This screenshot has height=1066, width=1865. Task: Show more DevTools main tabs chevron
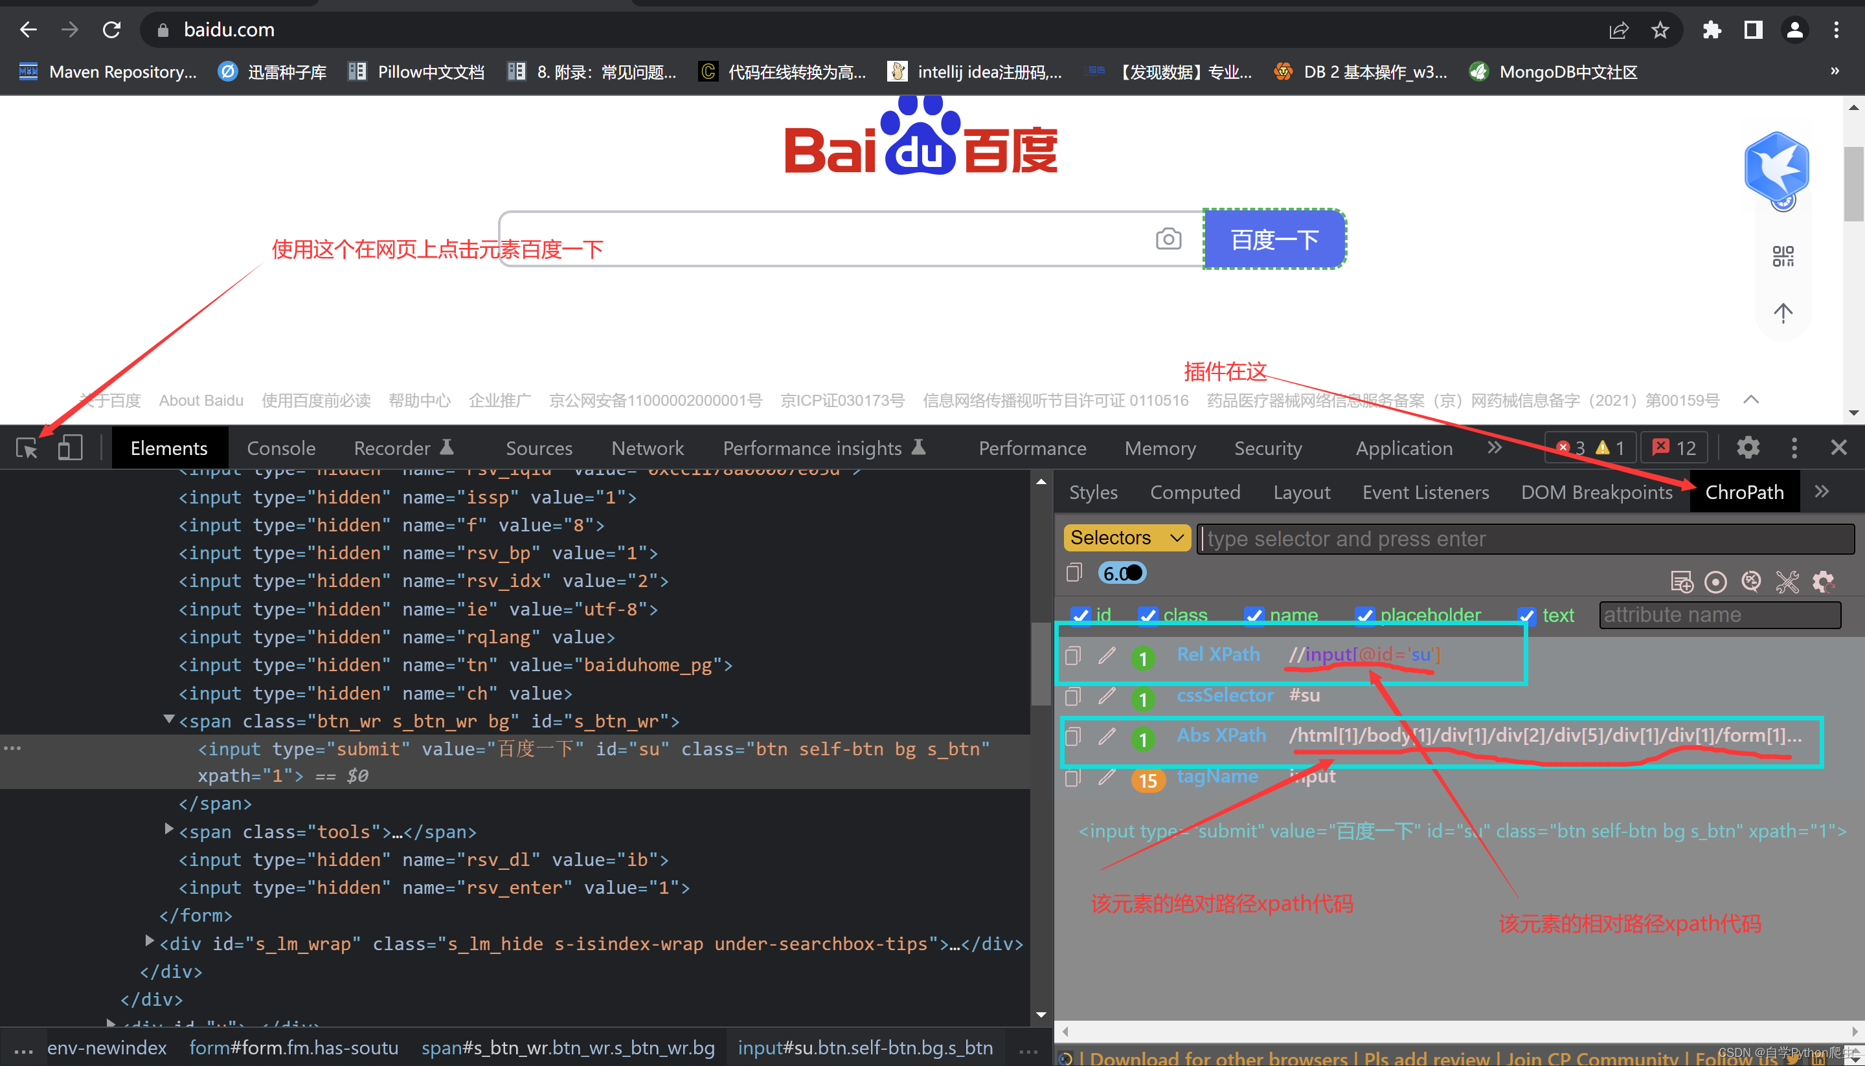pos(1495,447)
